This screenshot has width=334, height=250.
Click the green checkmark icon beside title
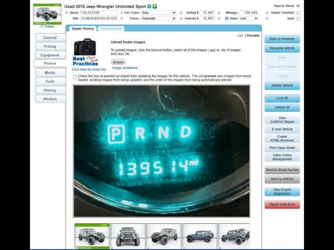pos(155,6)
